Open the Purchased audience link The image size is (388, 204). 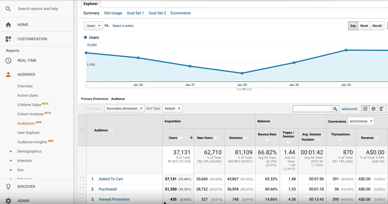point(108,189)
